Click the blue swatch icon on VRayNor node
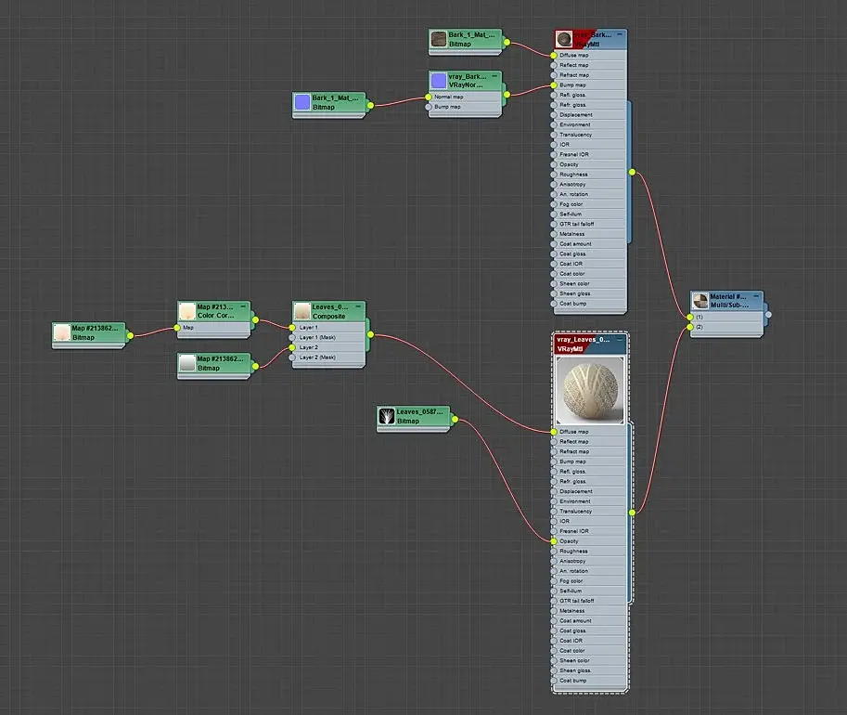The image size is (847, 715). click(x=439, y=81)
